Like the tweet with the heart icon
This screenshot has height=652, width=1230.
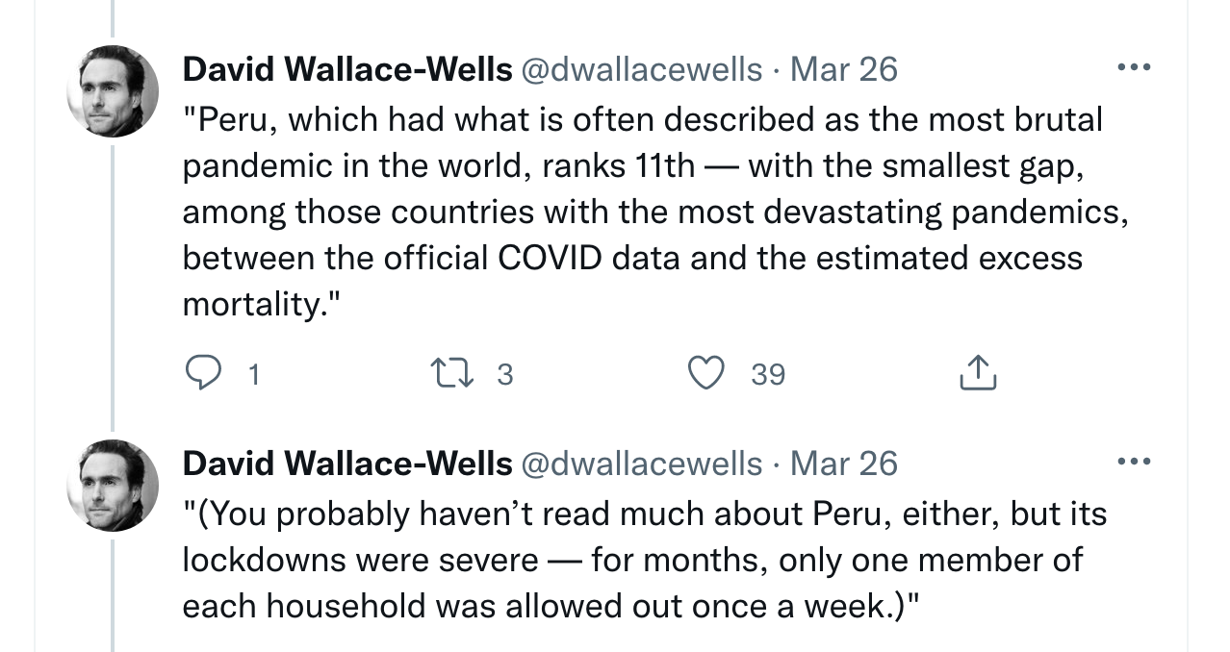707,373
